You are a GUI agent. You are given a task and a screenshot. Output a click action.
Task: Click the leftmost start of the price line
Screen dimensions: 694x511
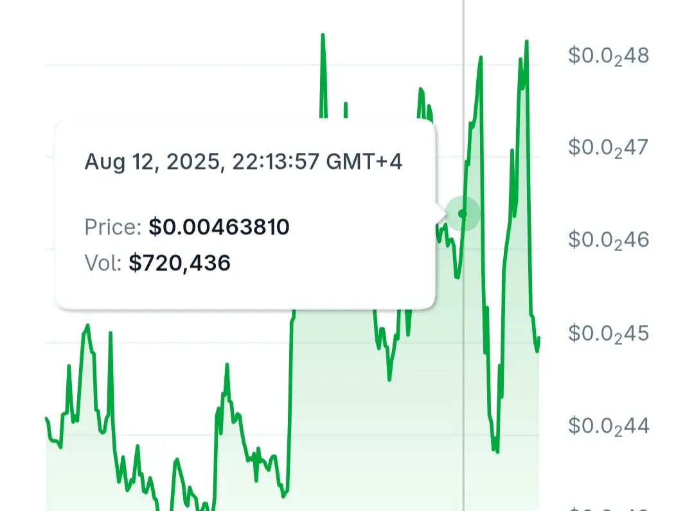pyautogui.click(x=46, y=418)
